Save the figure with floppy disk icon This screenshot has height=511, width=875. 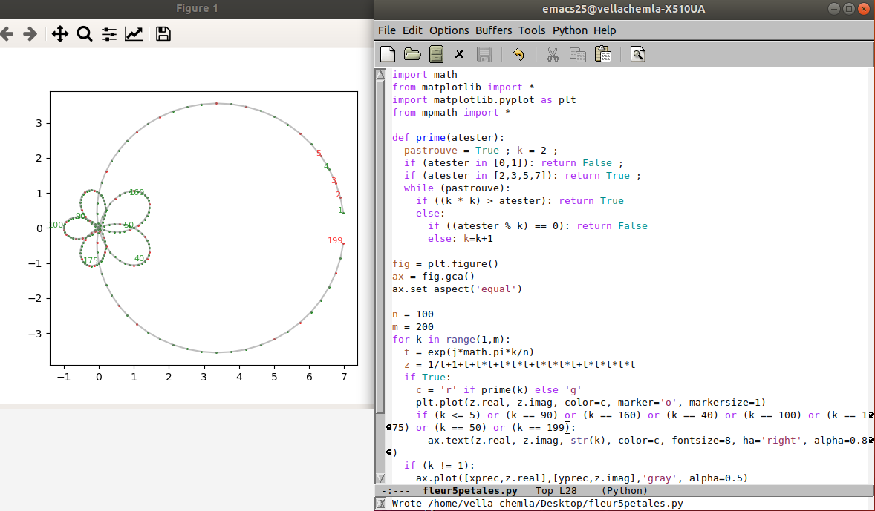coord(163,34)
